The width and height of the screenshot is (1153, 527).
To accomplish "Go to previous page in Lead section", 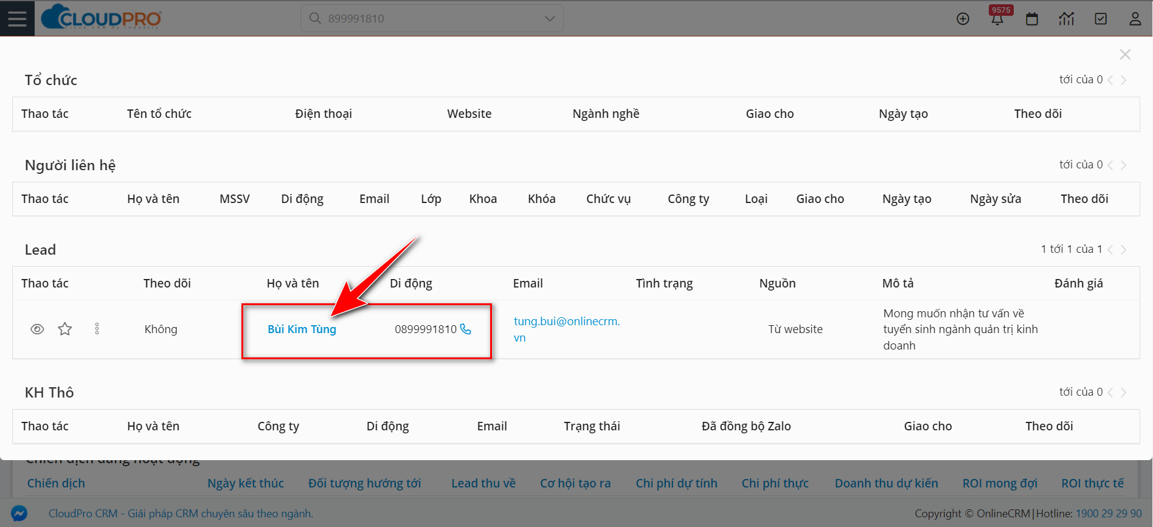I will click(x=1110, y=250).
